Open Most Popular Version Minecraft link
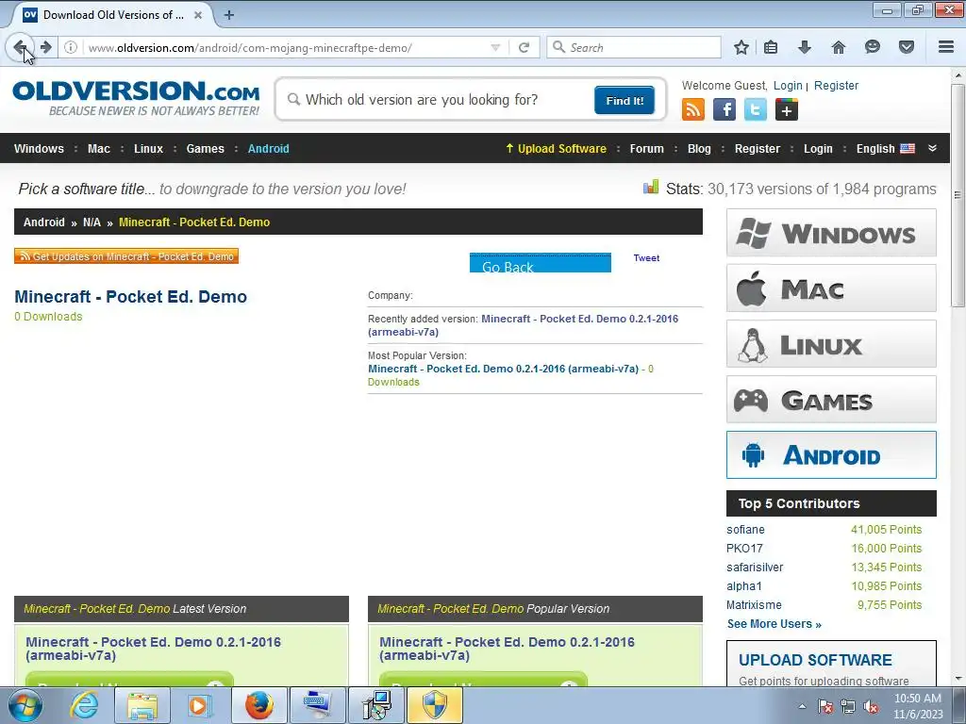Image resolution: width=966 pixels, height=724 pixels. [x=504, y=369]
